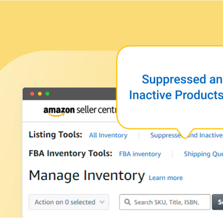Select the FBA Inventory Tools label
This screenshot has width=223, height=218.
point(71,153)
